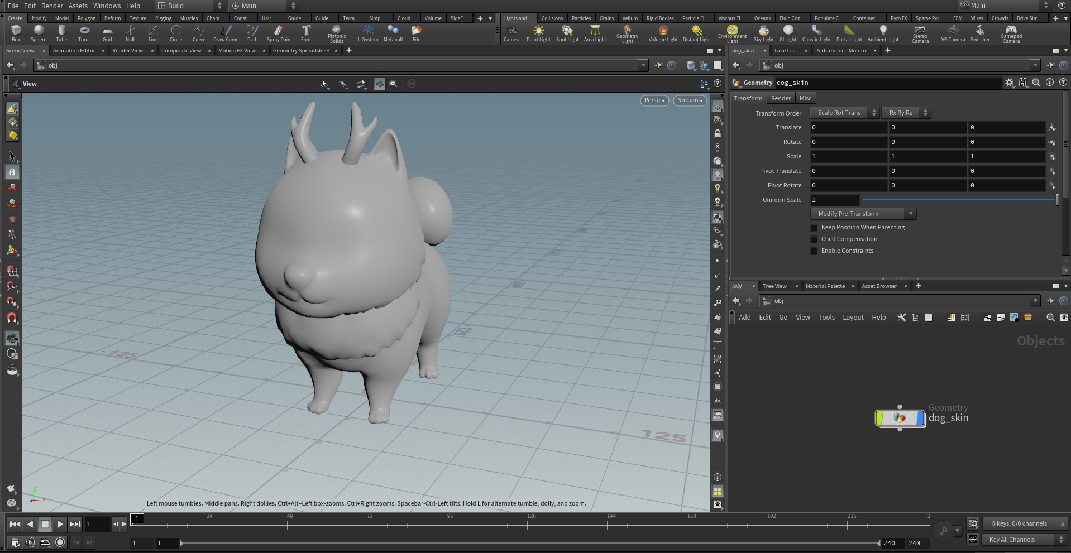Click the Metaball shelf tool
Screen dimensions: 1071x553
pyautogui.click(x=393, y=33)
